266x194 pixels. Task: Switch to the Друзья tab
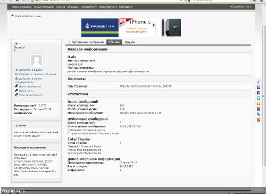tap(130, 42)
